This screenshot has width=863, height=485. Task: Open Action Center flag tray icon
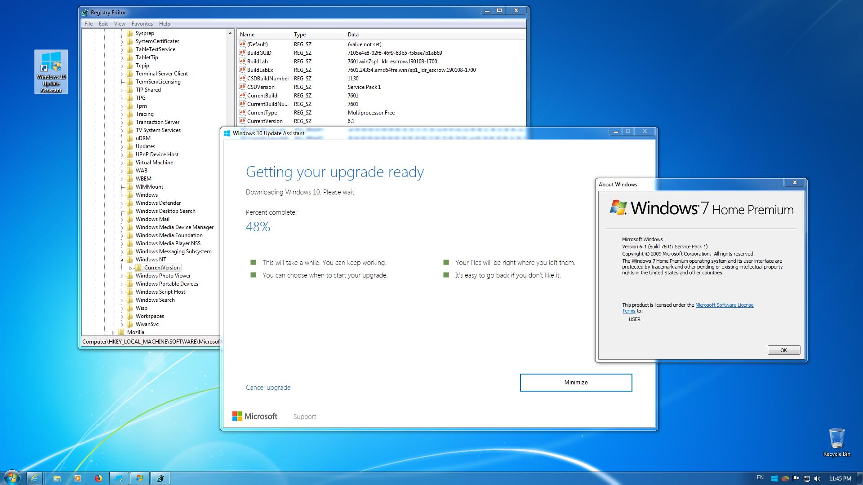(x=796, y=479)
